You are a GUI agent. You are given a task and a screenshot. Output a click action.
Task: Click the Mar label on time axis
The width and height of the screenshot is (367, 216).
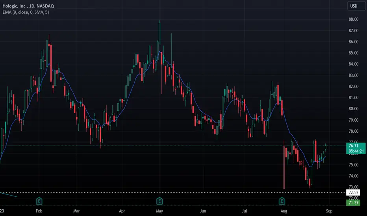pos(76,211)
